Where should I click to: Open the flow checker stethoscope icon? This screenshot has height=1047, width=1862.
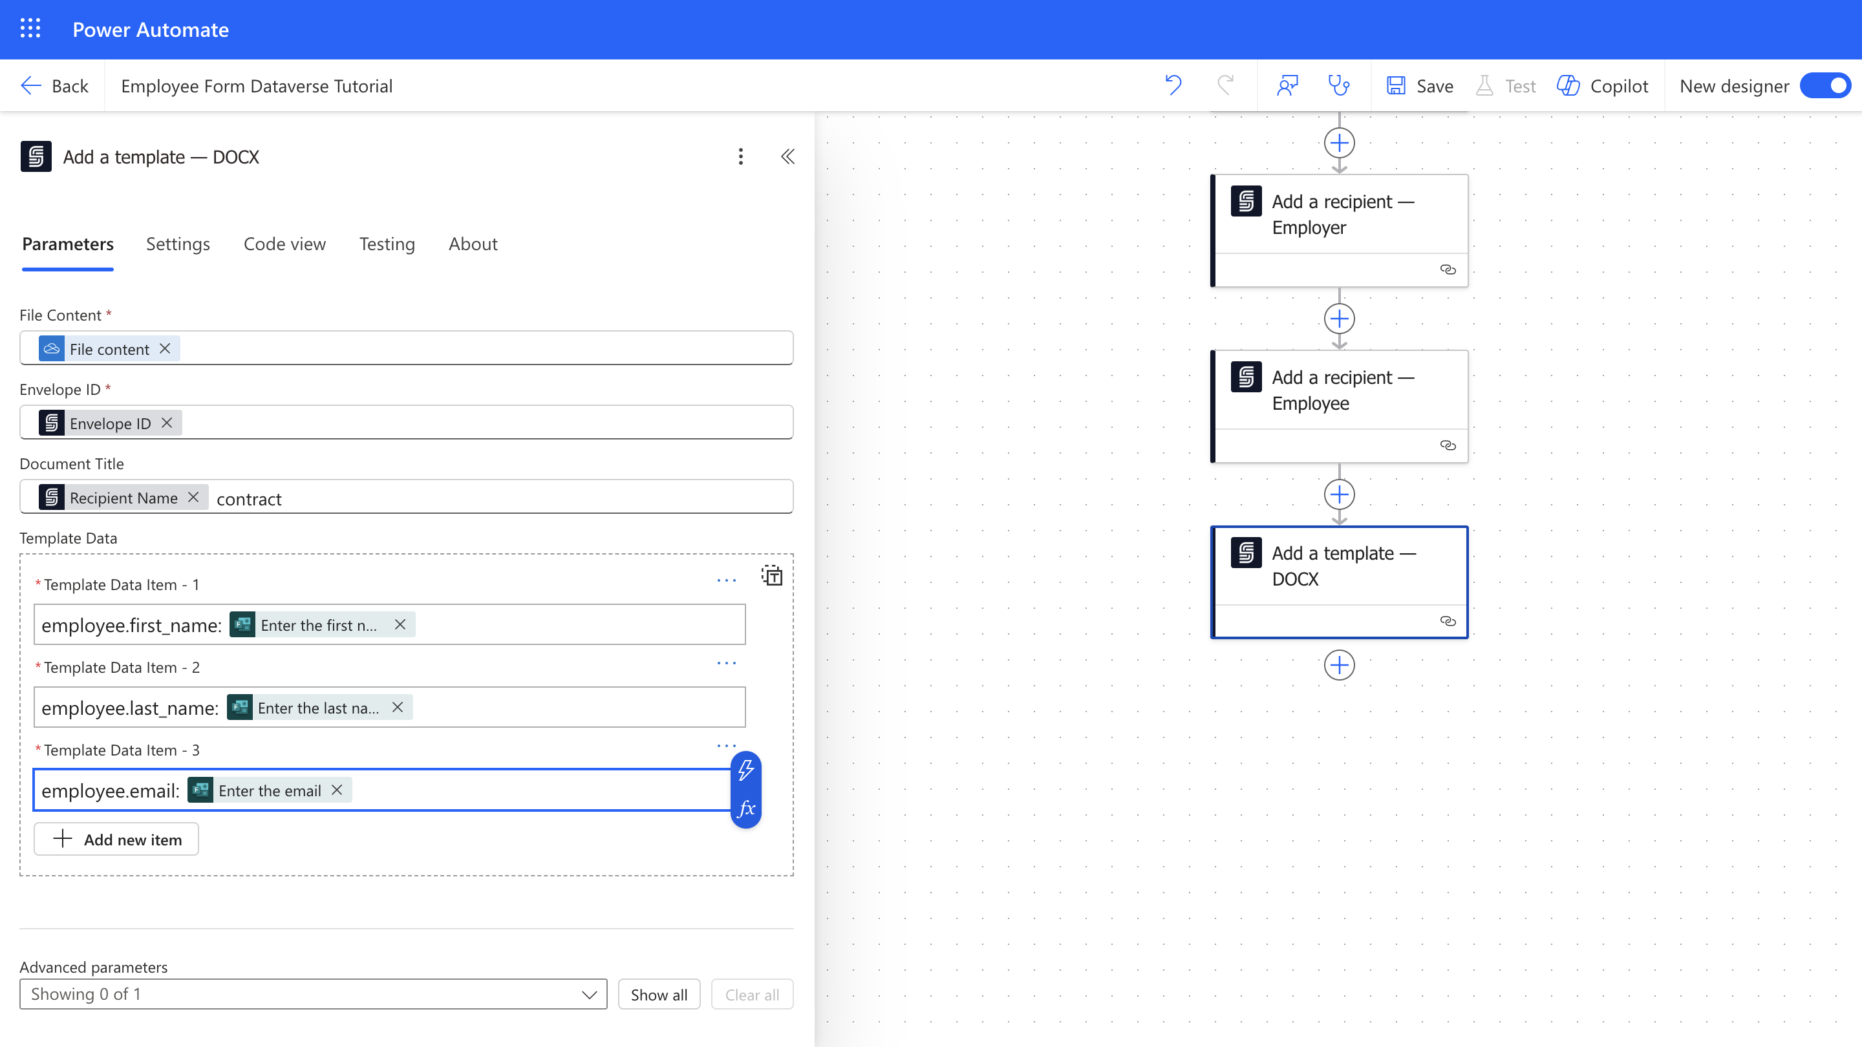click(1339, 85)
